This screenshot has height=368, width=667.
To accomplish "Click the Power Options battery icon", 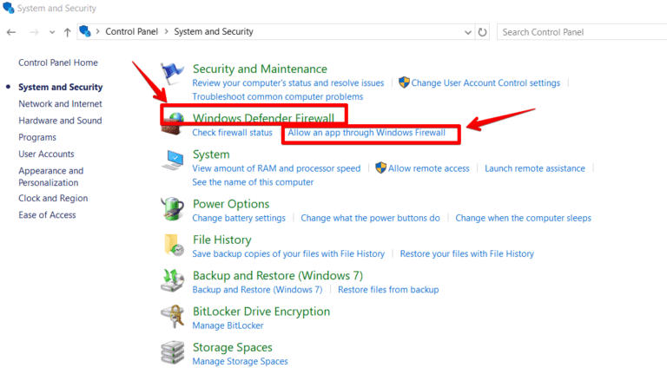I will 173,209.
